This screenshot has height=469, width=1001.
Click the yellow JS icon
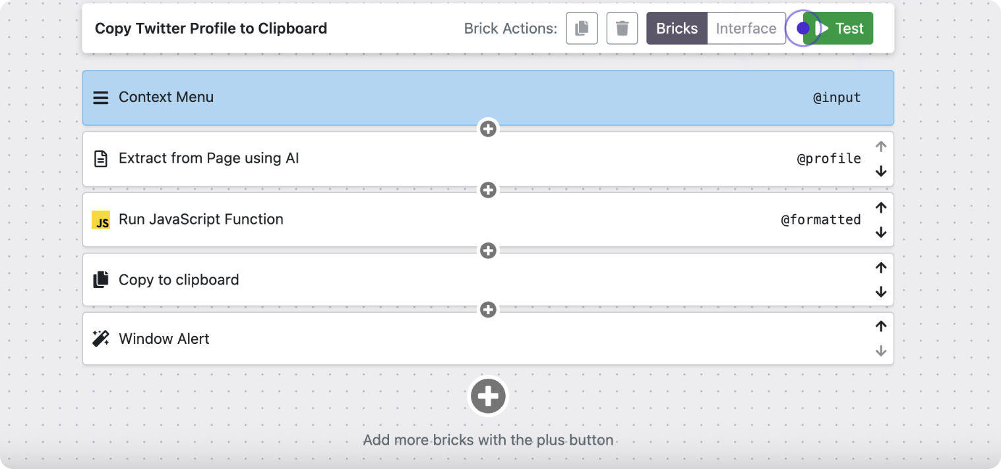tap(101, 220)
